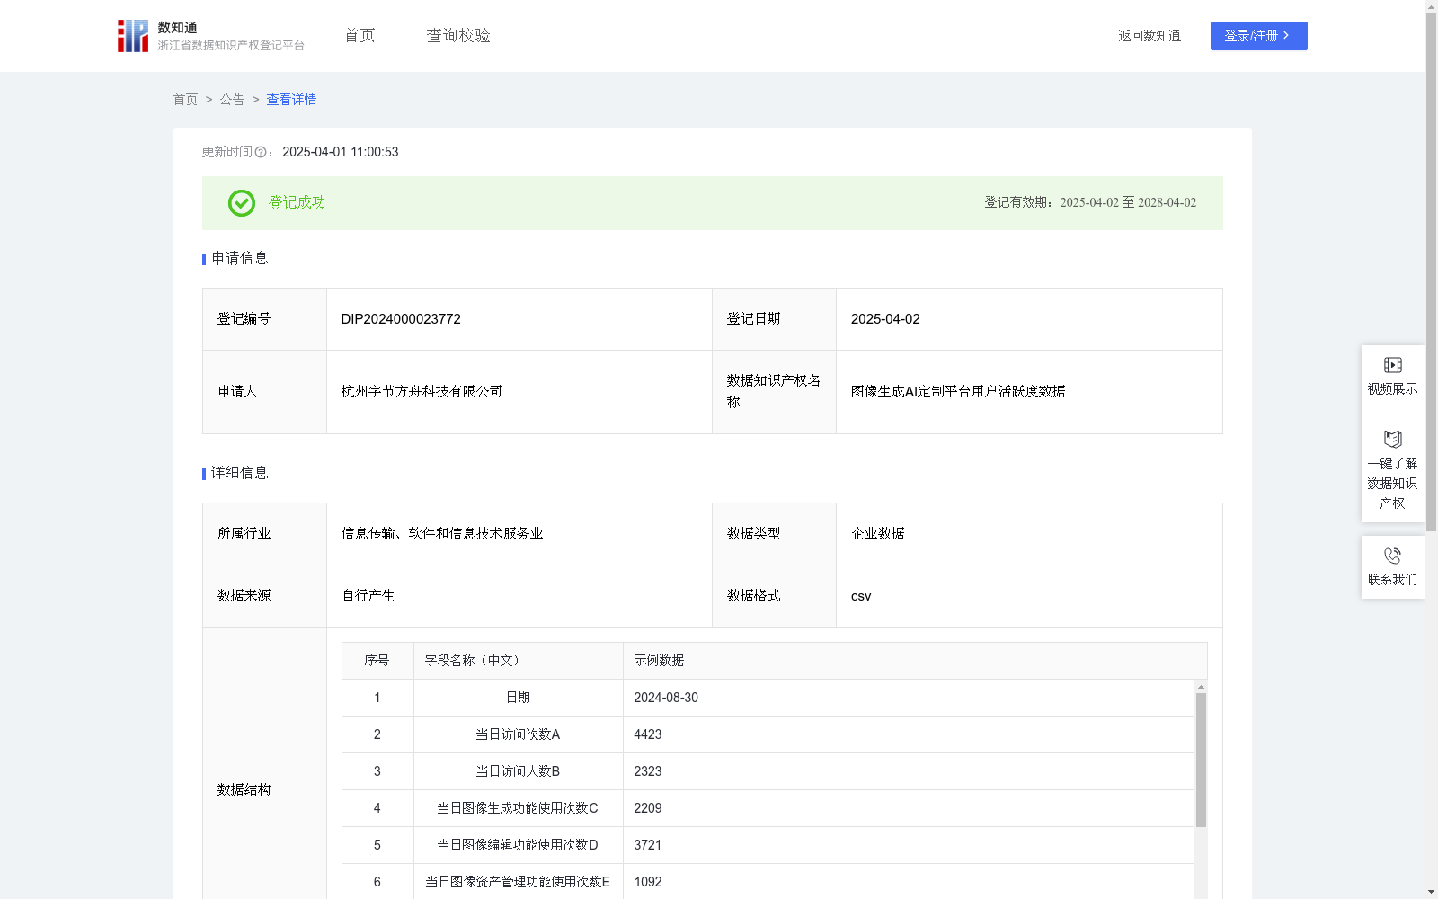Open the 视频展示 video icon
Screen dimensions: 1438x899
[x=1392, y=365]
